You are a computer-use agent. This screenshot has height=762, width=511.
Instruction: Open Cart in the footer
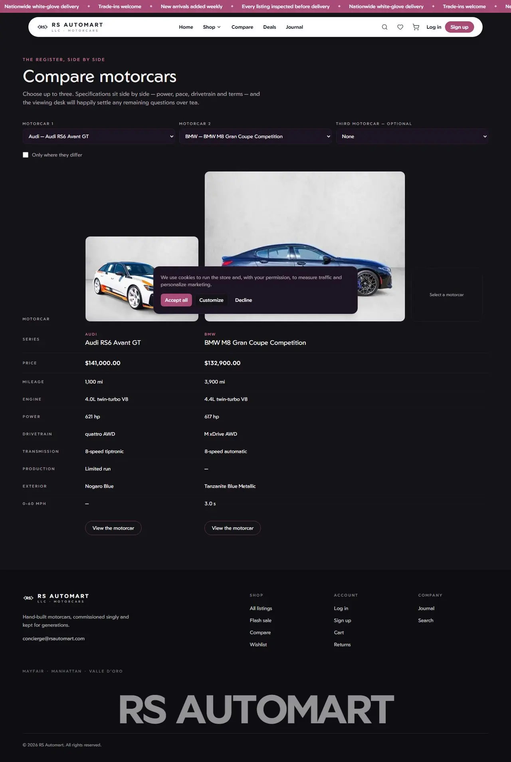339,632
